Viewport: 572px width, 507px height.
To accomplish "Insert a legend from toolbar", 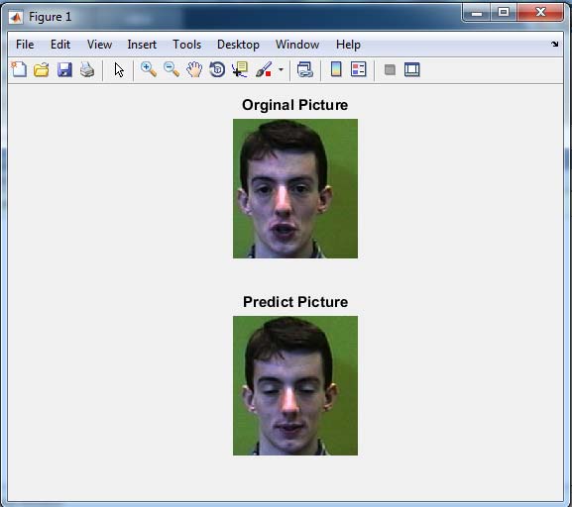I will (358, 69).
